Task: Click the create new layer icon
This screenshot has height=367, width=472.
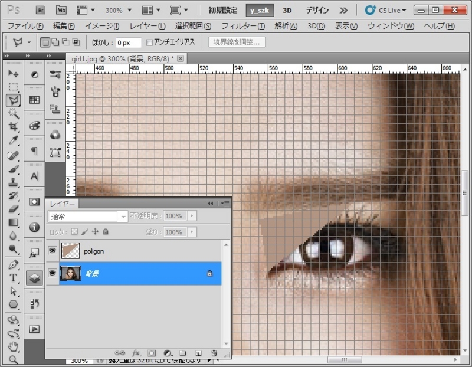Action: pos(198,353)
